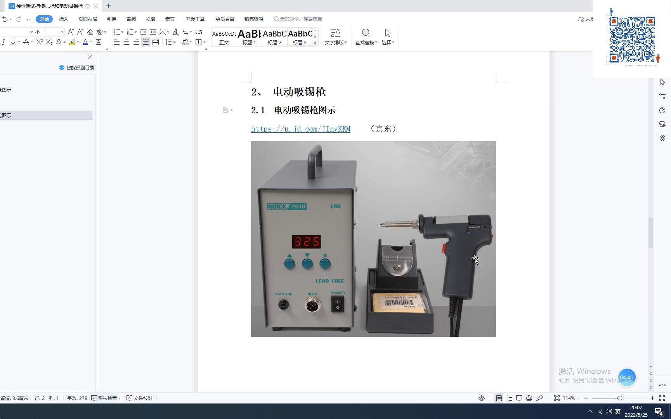Click the paragraph shading bucket icon

186,42
